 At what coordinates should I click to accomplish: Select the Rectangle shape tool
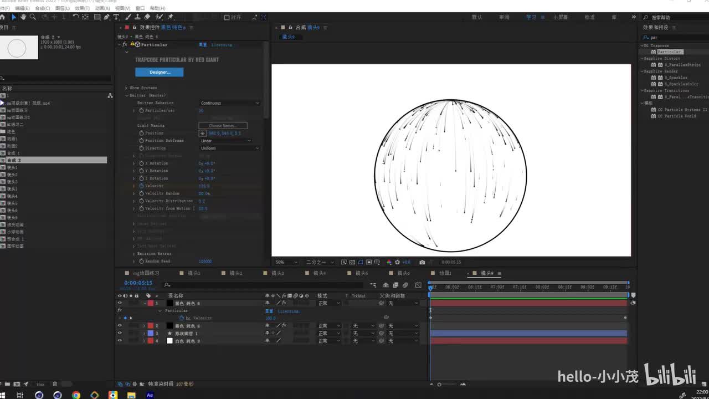[97, 17]
